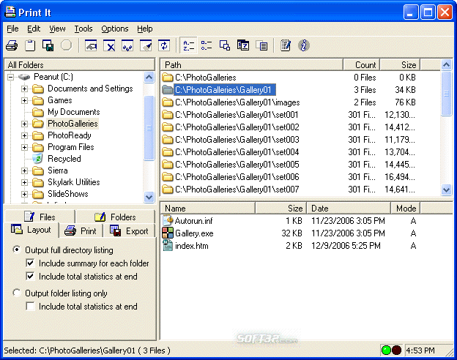
Task: Click the window with checkmarks toolbar icon
Action: [127, 45]
